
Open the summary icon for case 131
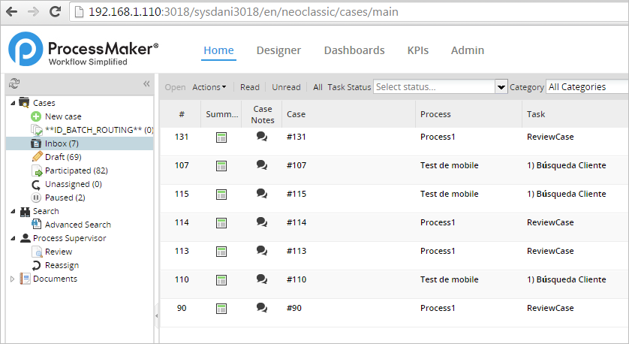pyautogui.click(x=221, y=137)
